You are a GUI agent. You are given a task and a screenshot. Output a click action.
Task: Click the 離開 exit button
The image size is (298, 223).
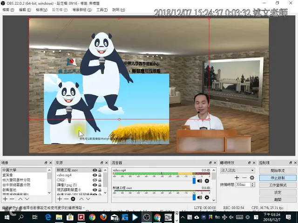click(278, 199)
